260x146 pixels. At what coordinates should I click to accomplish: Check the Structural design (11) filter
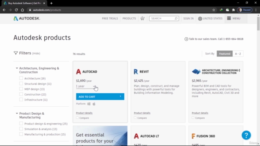(x=21, y=84)
